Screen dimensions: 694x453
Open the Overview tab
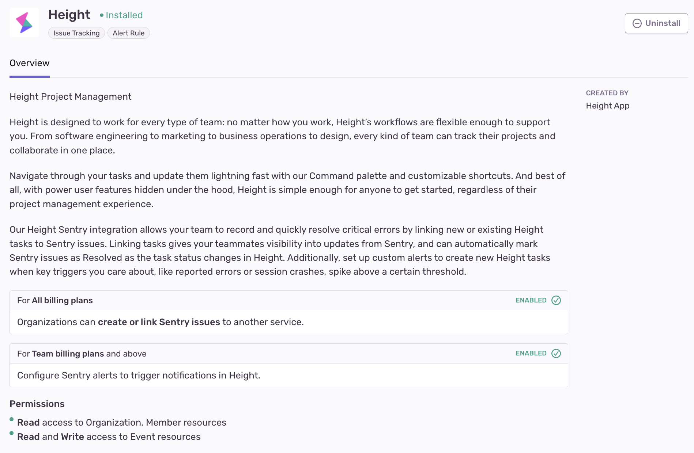coord(30,63)
